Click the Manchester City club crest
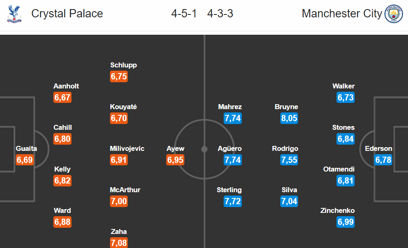 (394, 14)
